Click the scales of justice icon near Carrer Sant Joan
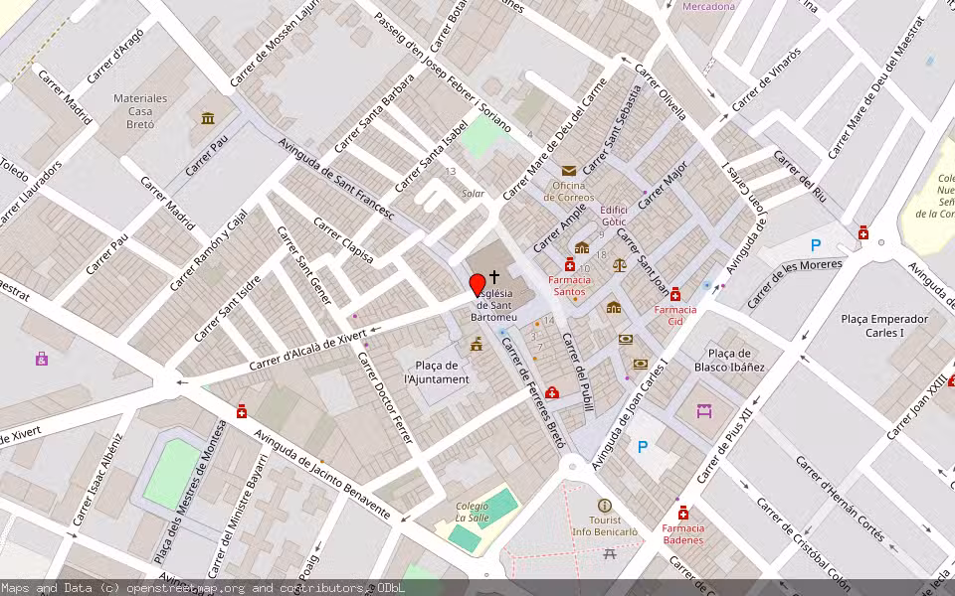 (x=620, y=264)
